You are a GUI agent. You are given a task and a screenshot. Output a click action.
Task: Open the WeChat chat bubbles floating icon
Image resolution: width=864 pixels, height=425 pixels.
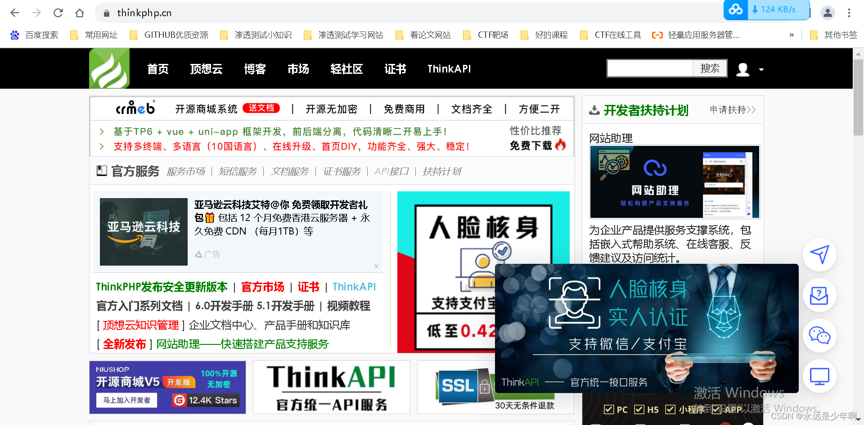tap(819, 336)
